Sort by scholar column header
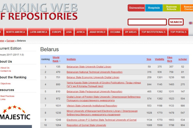Viewport: 193px width, 128px height. (182, 59)
